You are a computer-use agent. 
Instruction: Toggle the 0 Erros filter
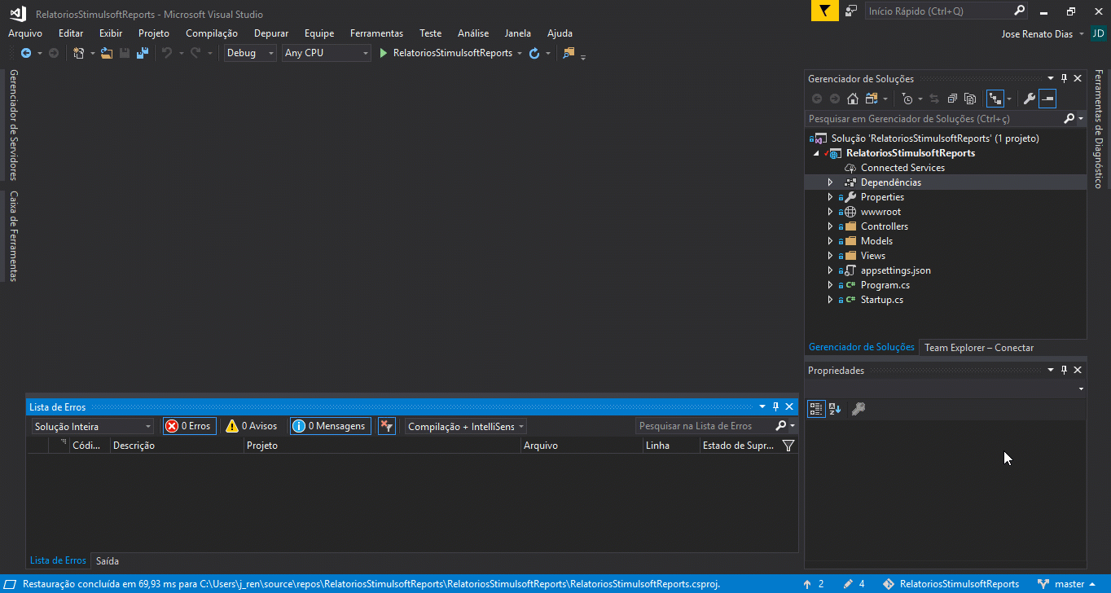pyautogui.click(x=189, y=426)
